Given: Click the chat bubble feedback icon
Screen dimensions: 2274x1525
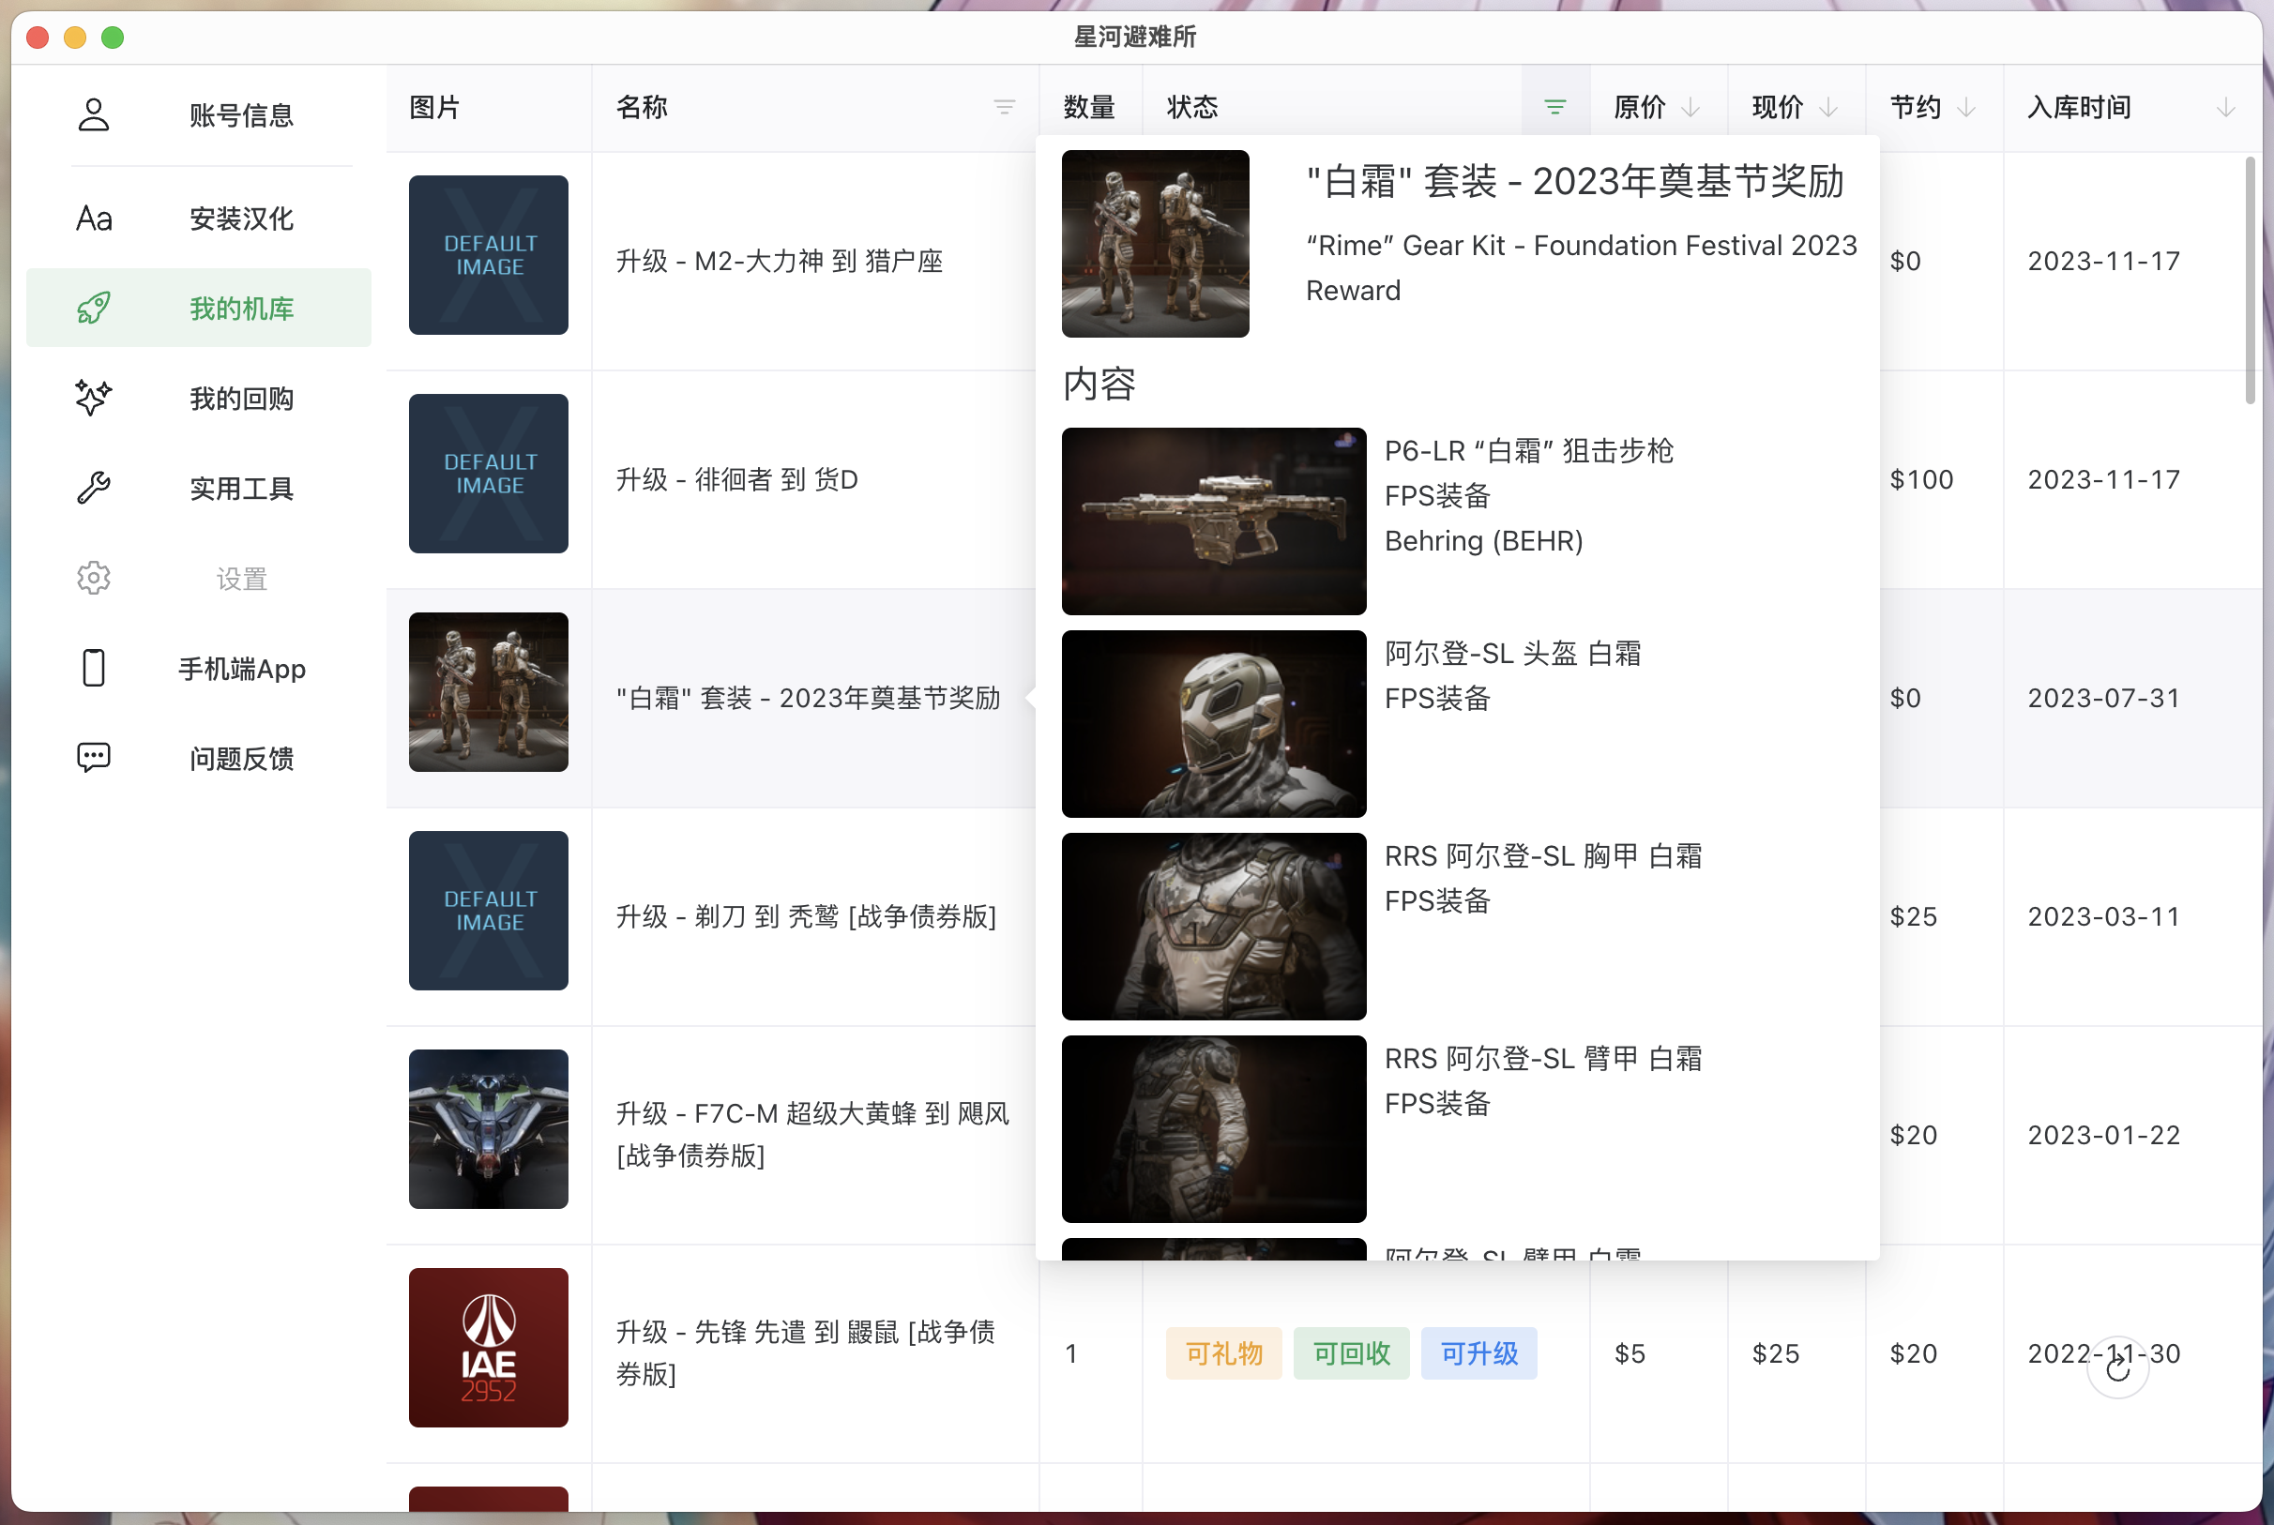Looking at the screenshot, I should pos(94,758).
